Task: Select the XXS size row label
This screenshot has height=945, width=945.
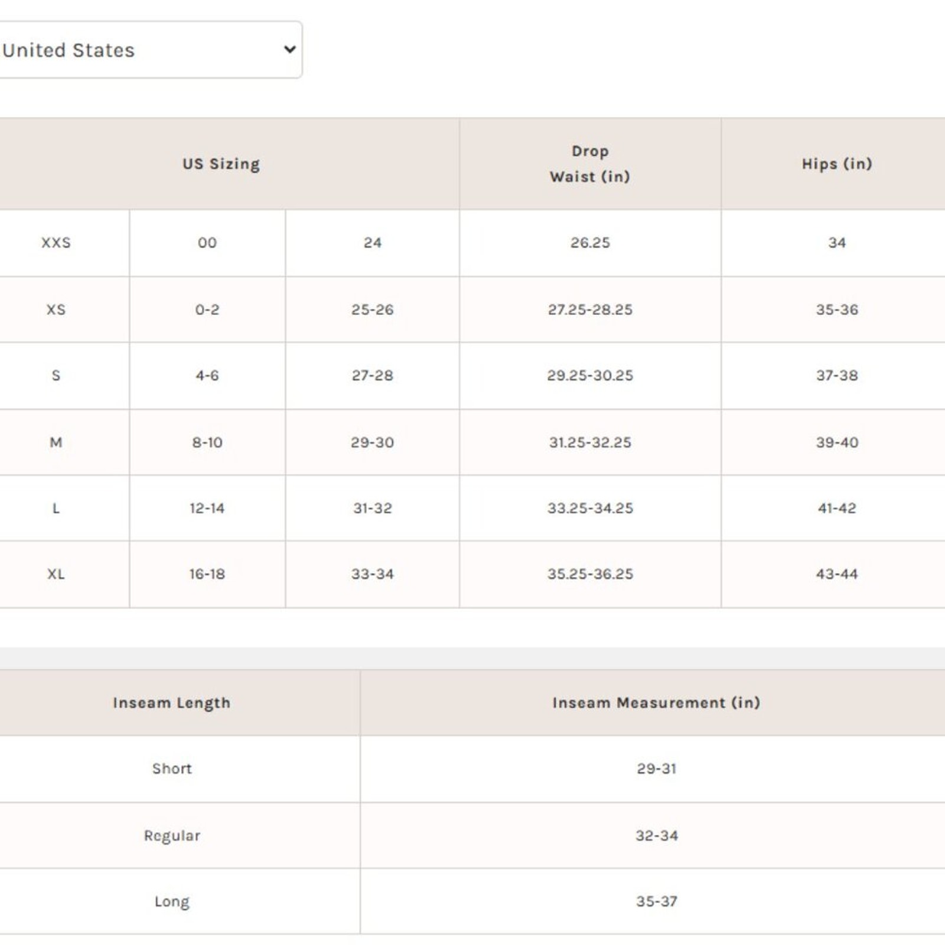Action: click(56, 243)
